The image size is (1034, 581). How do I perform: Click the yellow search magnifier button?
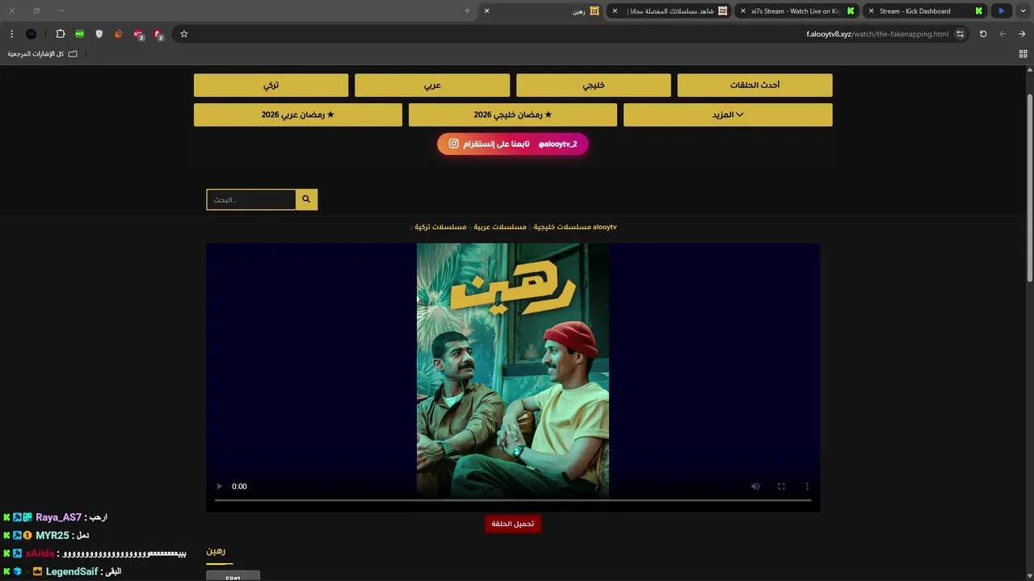point(306,199)
